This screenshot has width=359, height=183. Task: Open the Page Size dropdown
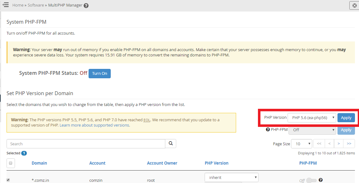click(301, 144)
